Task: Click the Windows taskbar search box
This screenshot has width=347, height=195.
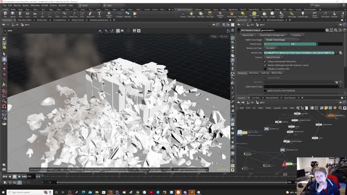Action: point(30,192)
